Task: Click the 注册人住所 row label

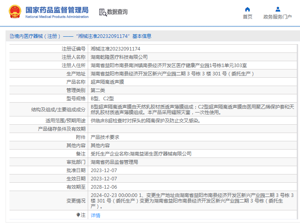Action: [x=74, y=66]
